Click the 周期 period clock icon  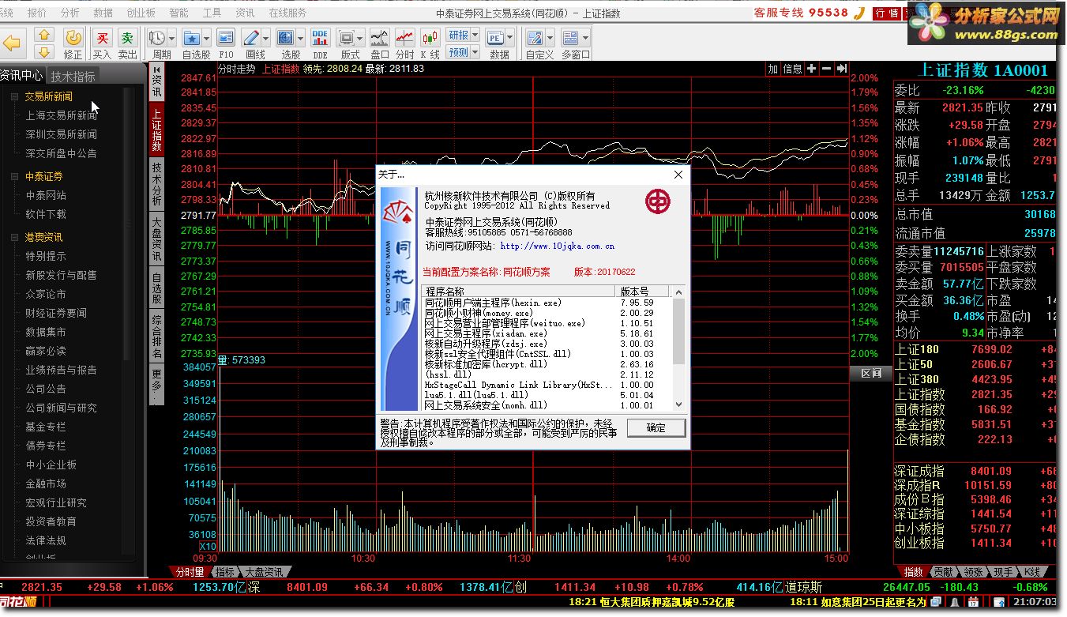tap(157, 38)
